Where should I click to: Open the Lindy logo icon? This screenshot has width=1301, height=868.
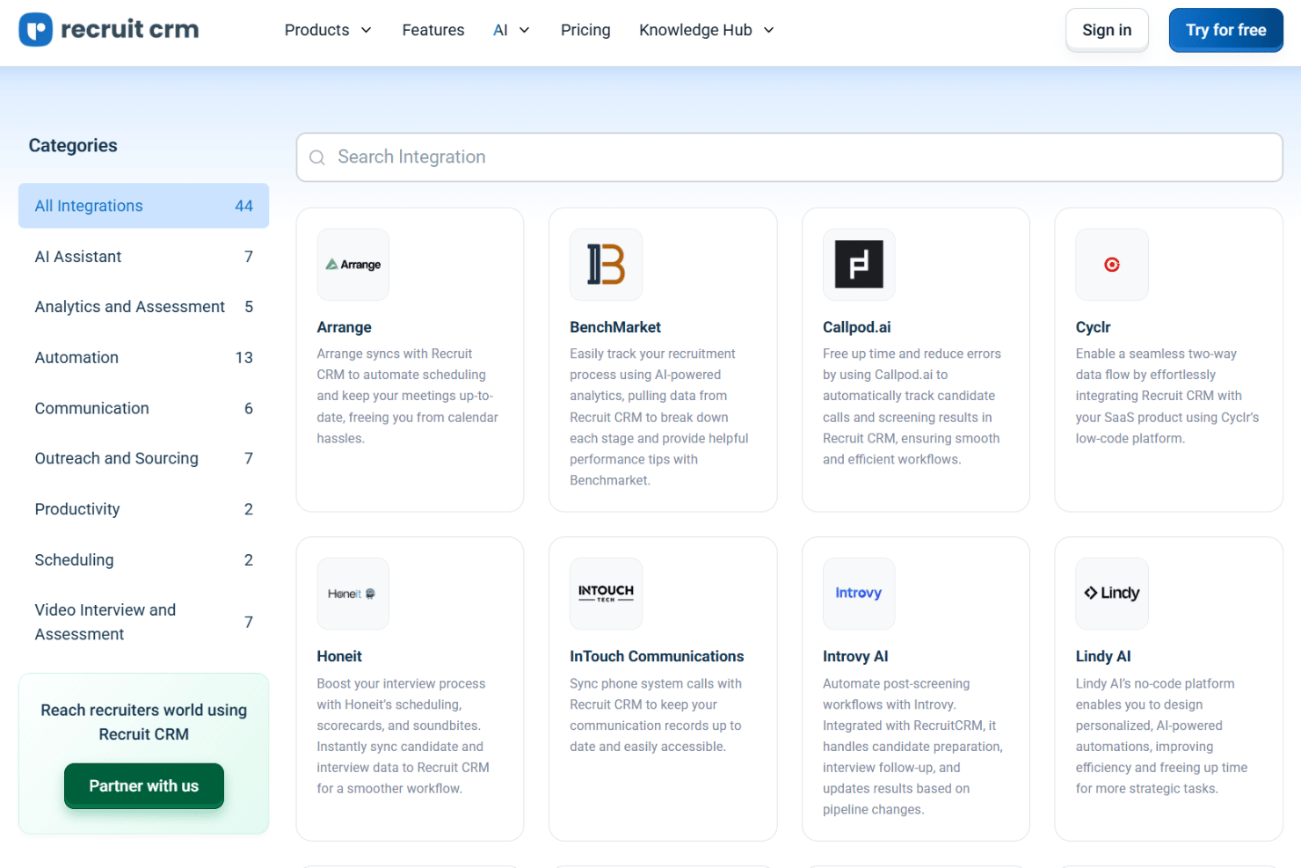[1112, 594]
